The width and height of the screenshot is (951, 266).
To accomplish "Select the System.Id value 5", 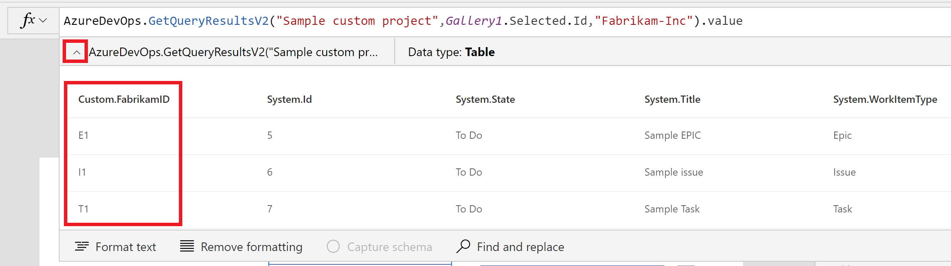I will click(270, 135).
